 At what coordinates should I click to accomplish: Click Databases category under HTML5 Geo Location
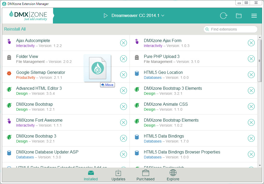coord(152,78)
